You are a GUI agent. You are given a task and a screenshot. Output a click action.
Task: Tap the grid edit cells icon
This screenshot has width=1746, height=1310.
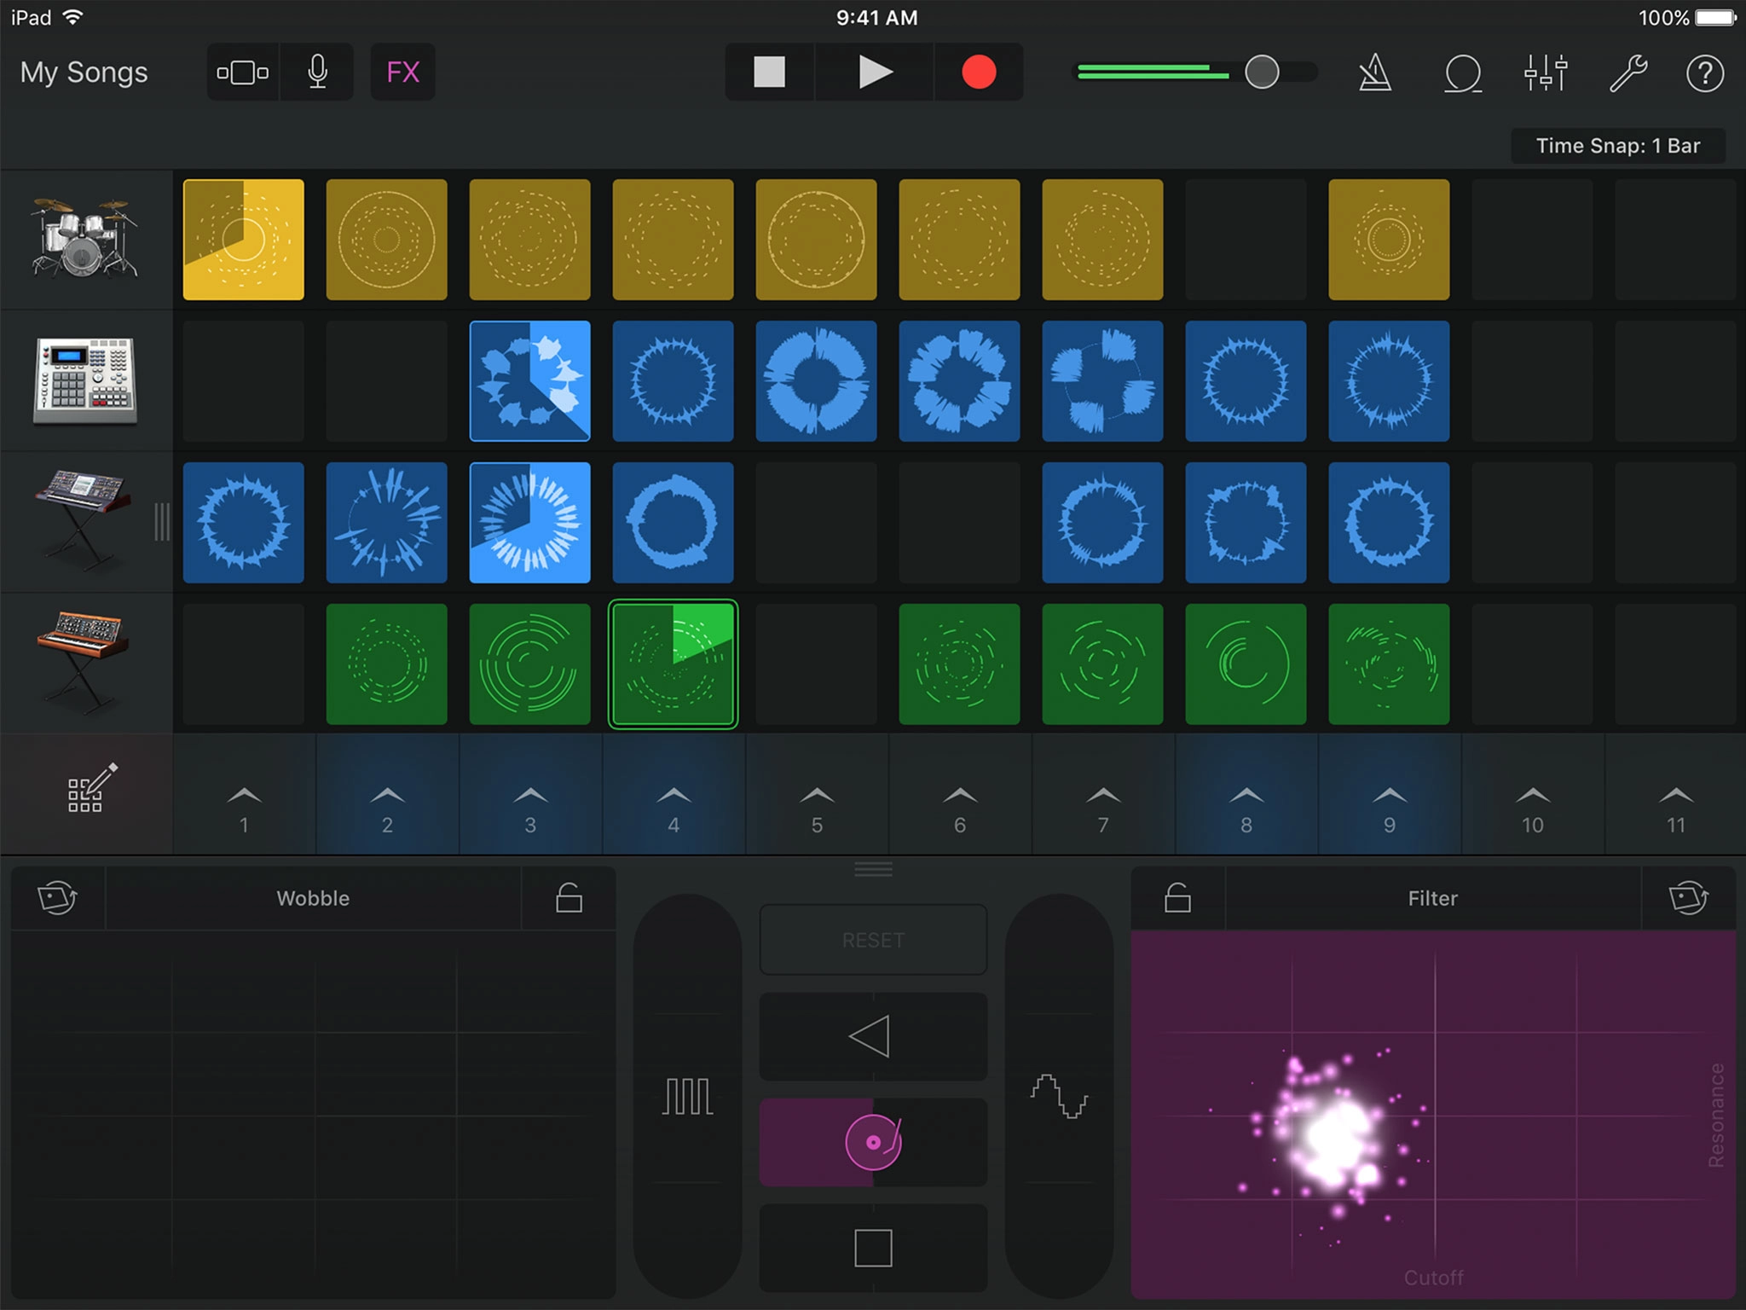coord(89,789)
